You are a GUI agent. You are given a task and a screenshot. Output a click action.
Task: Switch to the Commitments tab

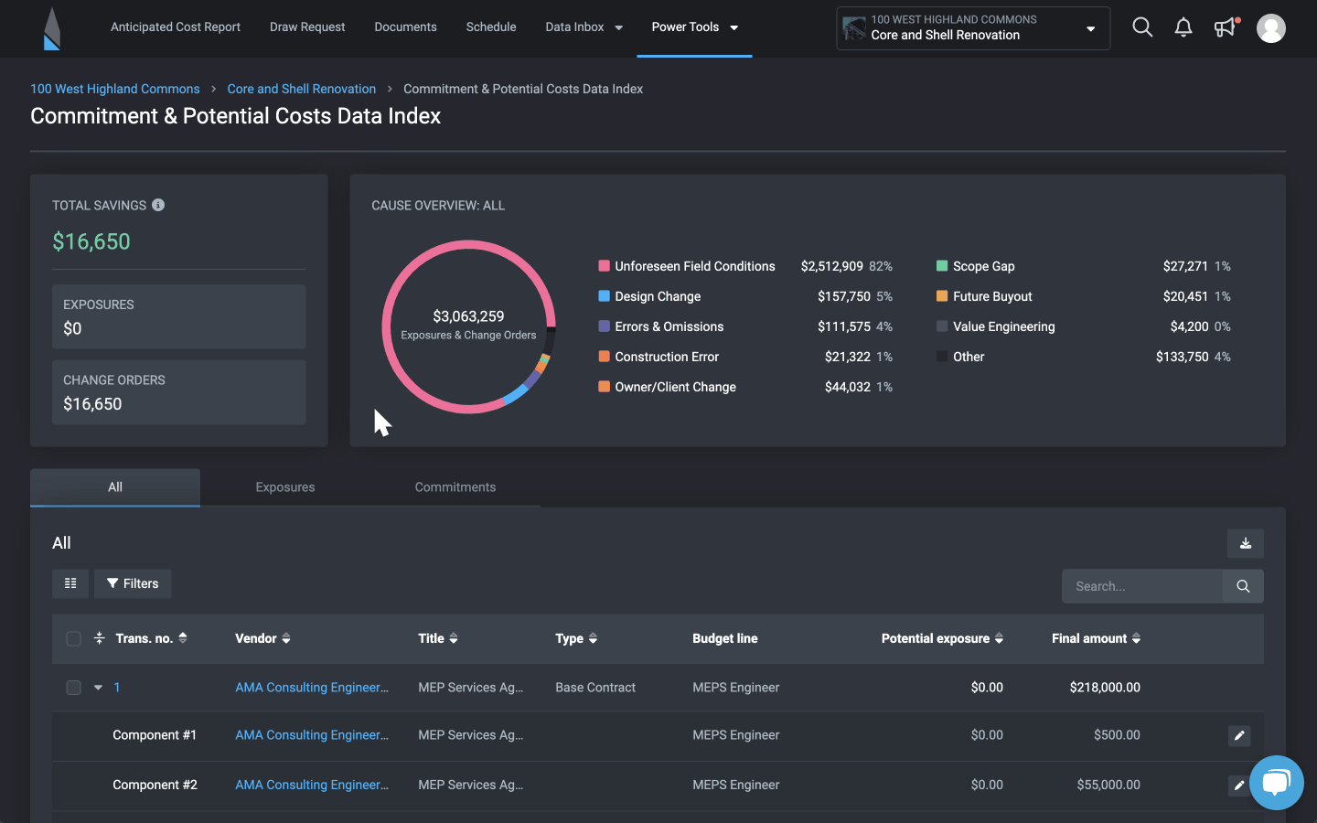pos(455,487)
